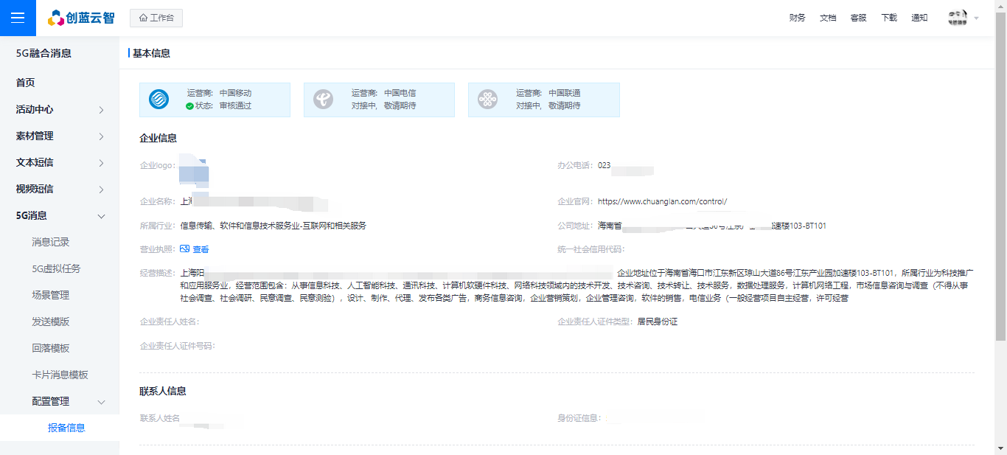Open 客服 in top navigation
Image resolution: width=1007 pixels, height=455 pixels.
pyautogui.click(x=858, y=18)
